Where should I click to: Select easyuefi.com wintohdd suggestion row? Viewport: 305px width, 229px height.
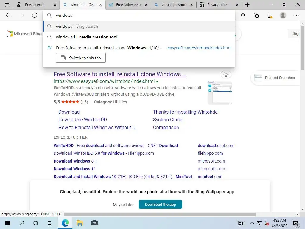click(x=139, y=48)
